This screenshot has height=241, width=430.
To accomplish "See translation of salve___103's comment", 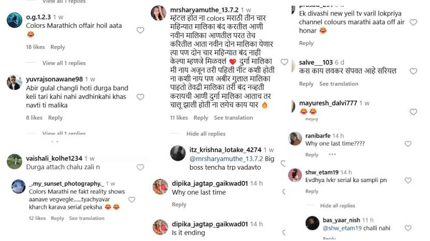I will click(x=339, y=84).
